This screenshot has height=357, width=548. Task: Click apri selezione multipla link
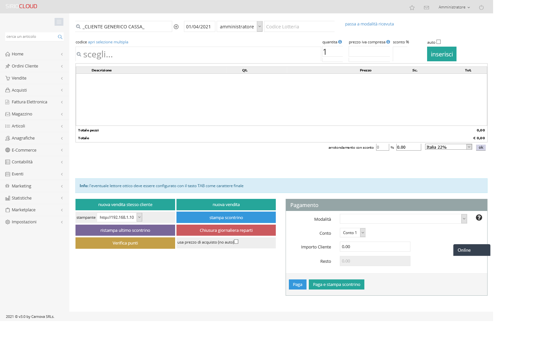pyautogui.click(x=108, y=42)
